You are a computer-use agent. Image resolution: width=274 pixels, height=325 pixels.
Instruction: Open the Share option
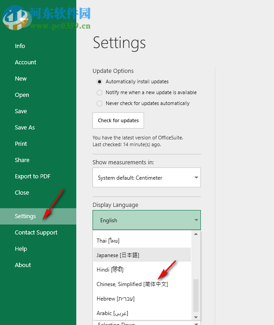(22, 160)
